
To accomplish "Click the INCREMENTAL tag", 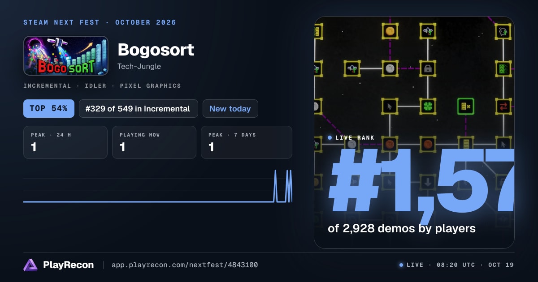I will click(x=47, y=85).
